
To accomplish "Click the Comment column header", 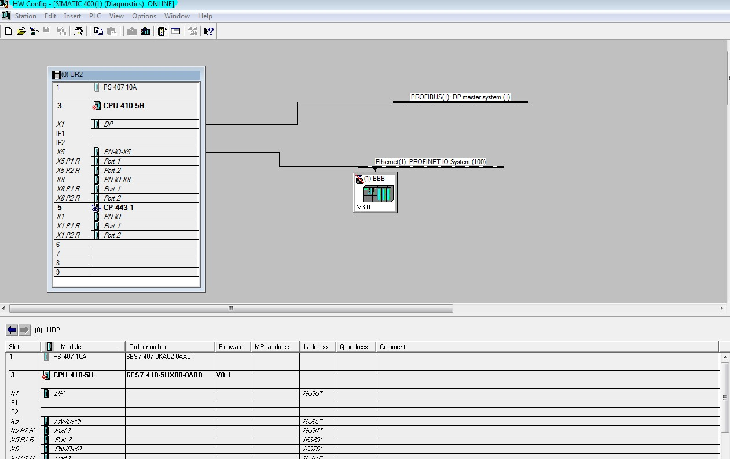I will click(547, 347).
